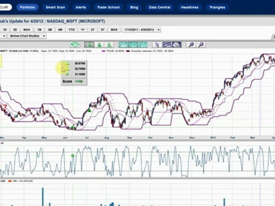Click the red triangle marker near Mar
The image size is (275, 206).
[5, 106]
